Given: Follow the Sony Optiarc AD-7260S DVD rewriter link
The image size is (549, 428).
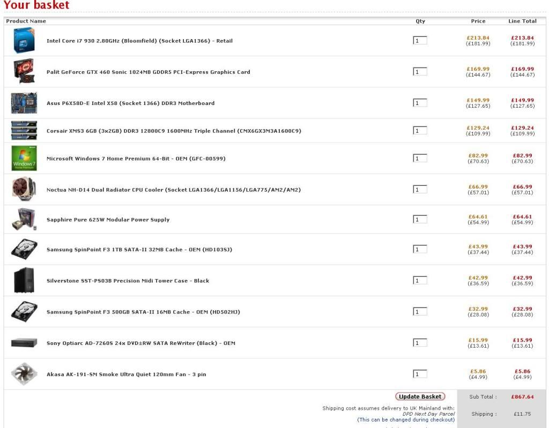Looking at the screenshot, I should (140, 343).
